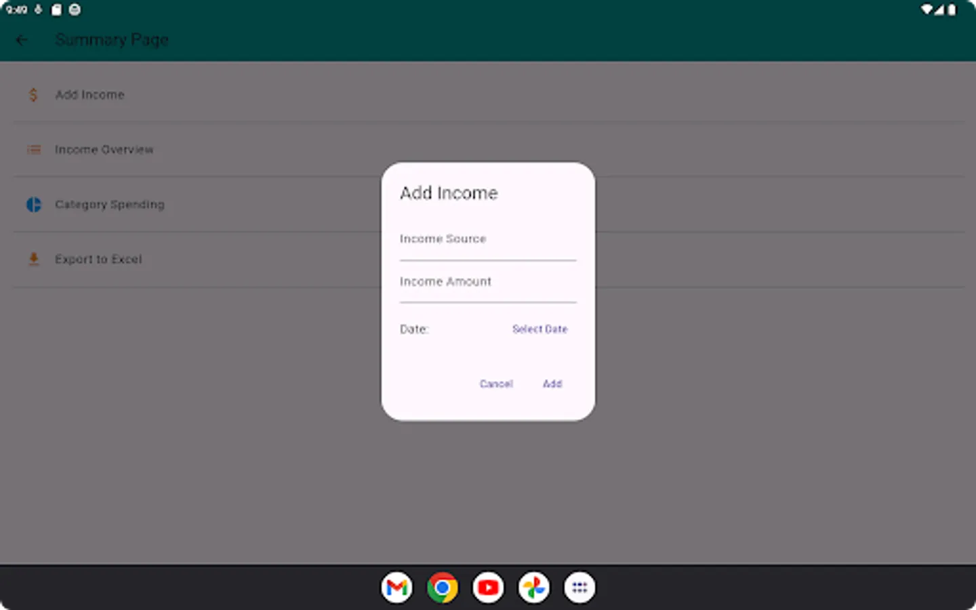Open the app drawer grid icon

tap(579, 587)
